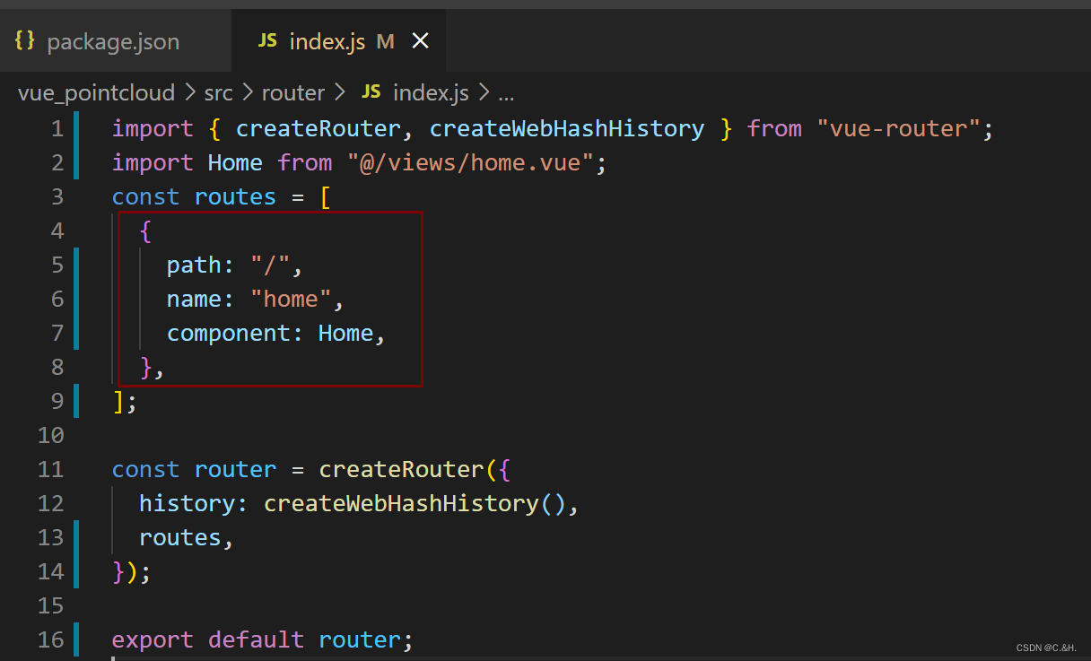Click Home in component property line
The width and height of the screenshot is (1091, 661).
tap(345, 334)
